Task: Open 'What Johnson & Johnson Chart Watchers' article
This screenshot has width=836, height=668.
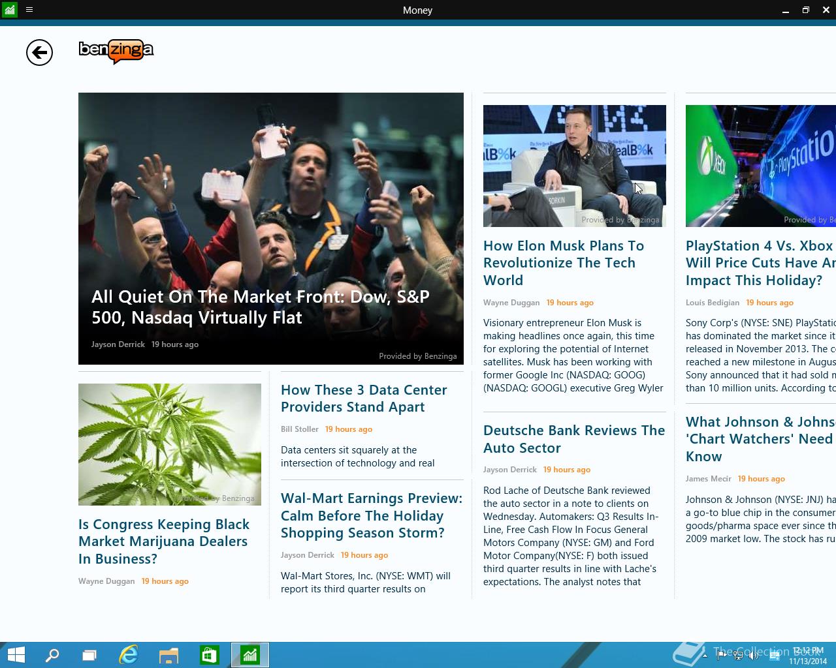Action: (761, 439)
